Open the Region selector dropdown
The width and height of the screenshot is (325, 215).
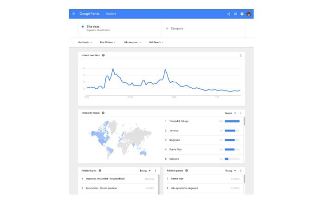[230, 113]
